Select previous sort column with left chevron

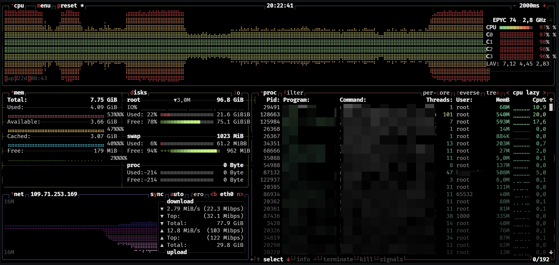pyautogui.click(x=508, y=93)
